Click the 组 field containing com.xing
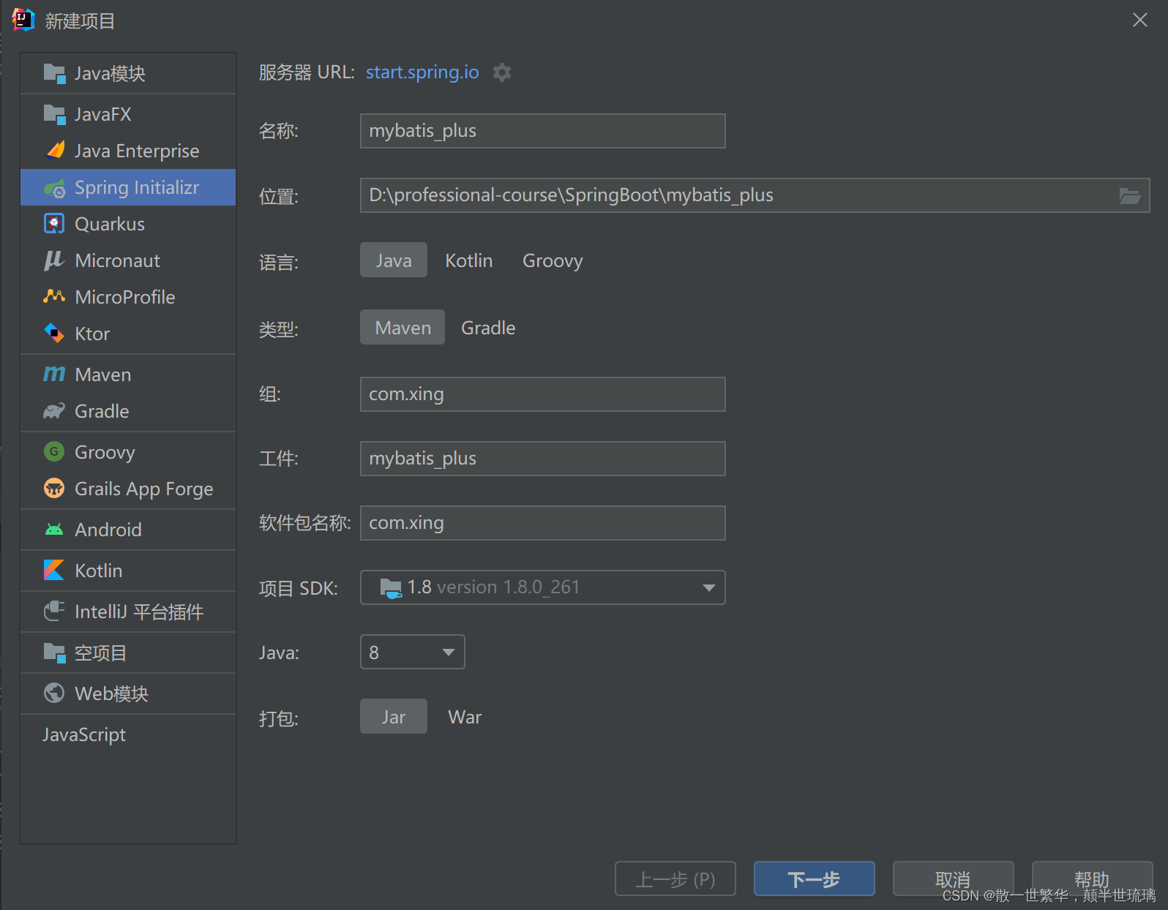1168x910 pixels. tap(543, 394)
